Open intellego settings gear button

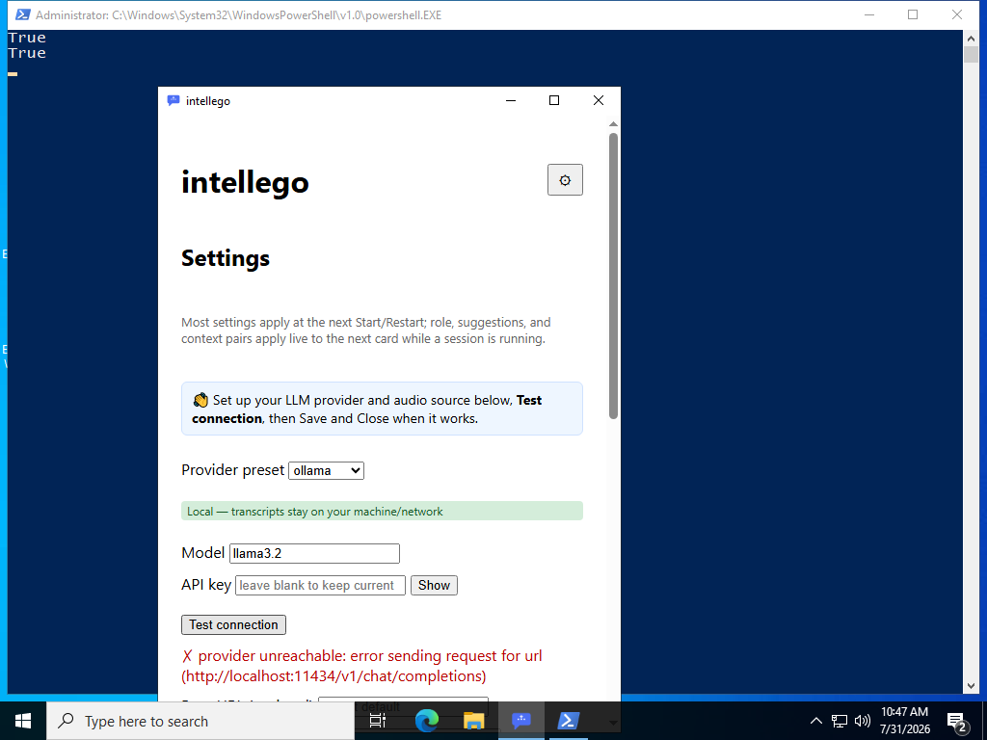click(x=565, y=180)
